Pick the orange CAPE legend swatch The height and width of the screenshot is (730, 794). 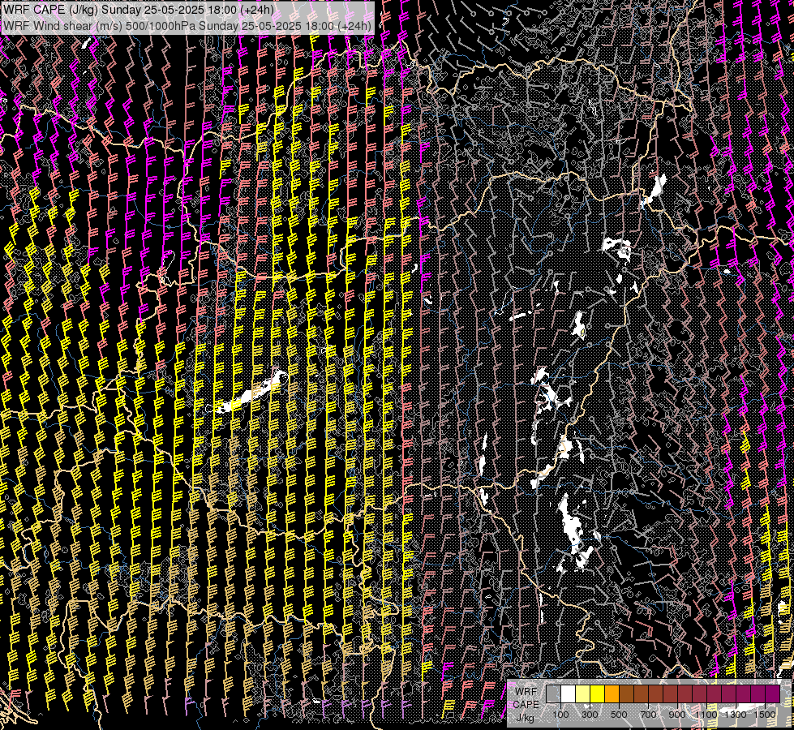(x=612, y=693)
